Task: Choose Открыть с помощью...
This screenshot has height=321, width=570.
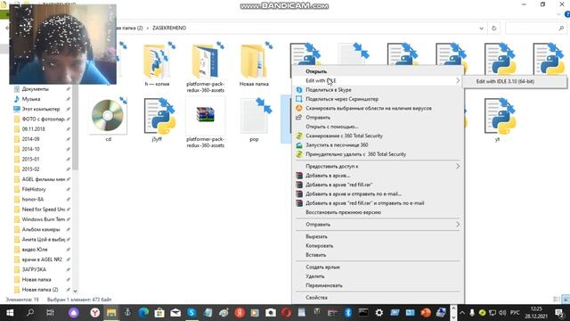Action: [x=331, y=127]
